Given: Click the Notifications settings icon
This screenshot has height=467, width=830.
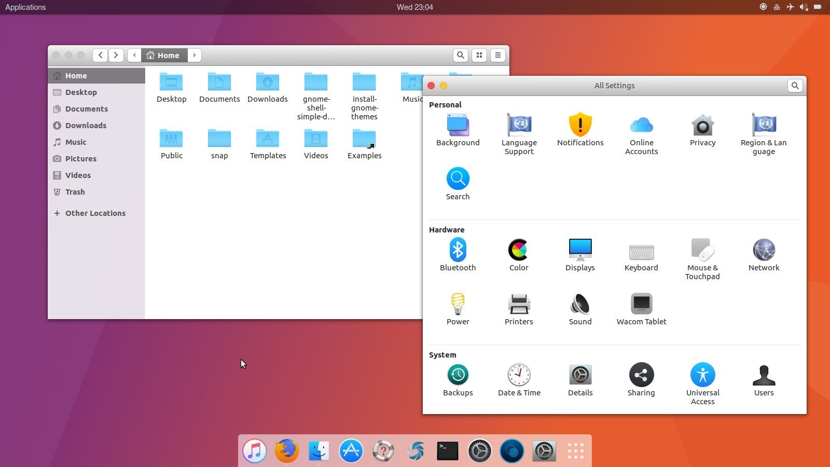Looking at the screenshot, I should pos(580,126).
